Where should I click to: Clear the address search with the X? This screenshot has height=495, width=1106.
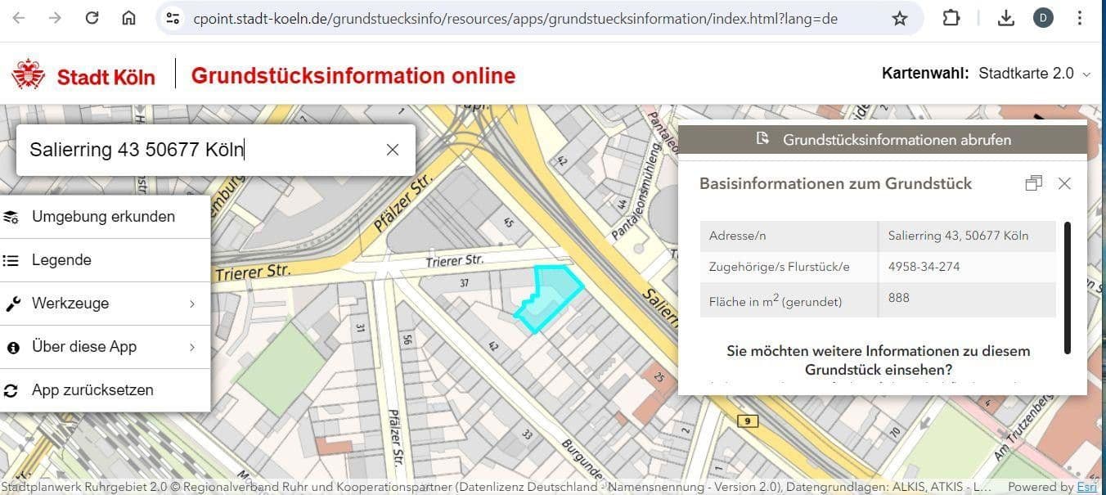coord(393,149)
